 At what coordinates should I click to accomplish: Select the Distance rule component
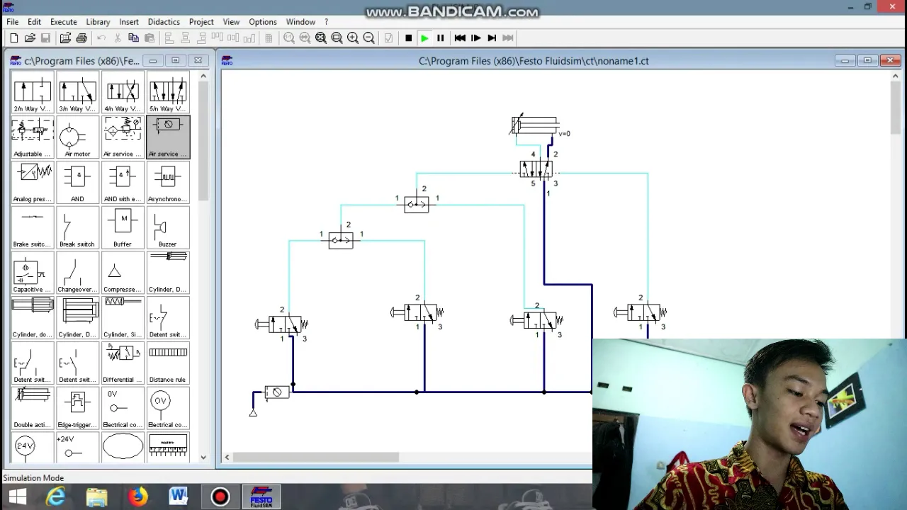(x=168, y=363)
